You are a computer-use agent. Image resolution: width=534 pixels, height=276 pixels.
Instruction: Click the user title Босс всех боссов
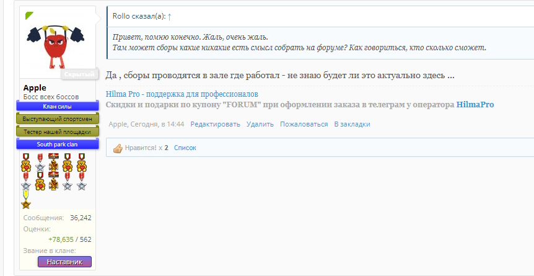point(51,97)
